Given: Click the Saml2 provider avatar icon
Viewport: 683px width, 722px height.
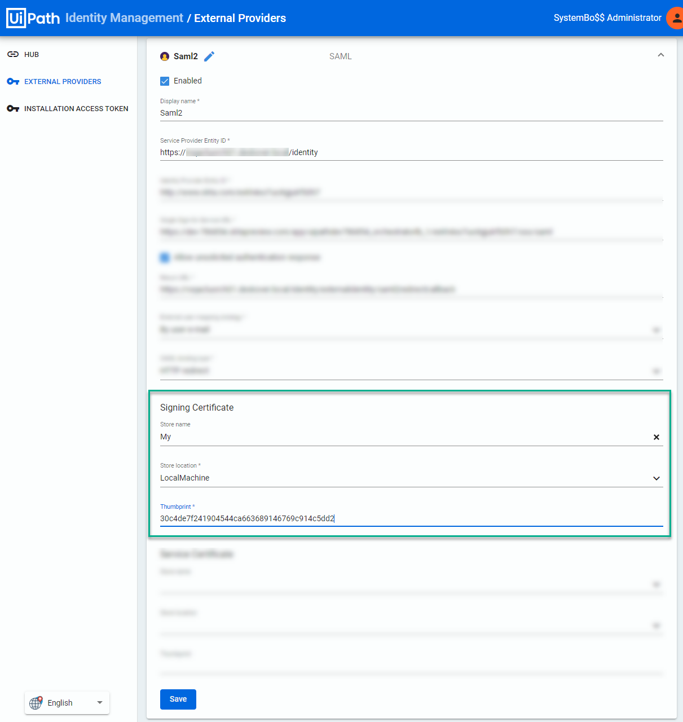Looking at the screenshot, I should coord(165,56).
